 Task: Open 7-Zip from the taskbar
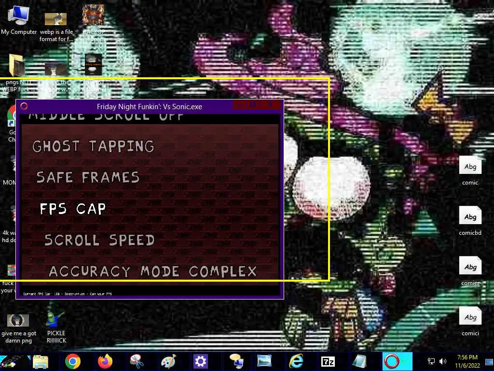(328, 361)
